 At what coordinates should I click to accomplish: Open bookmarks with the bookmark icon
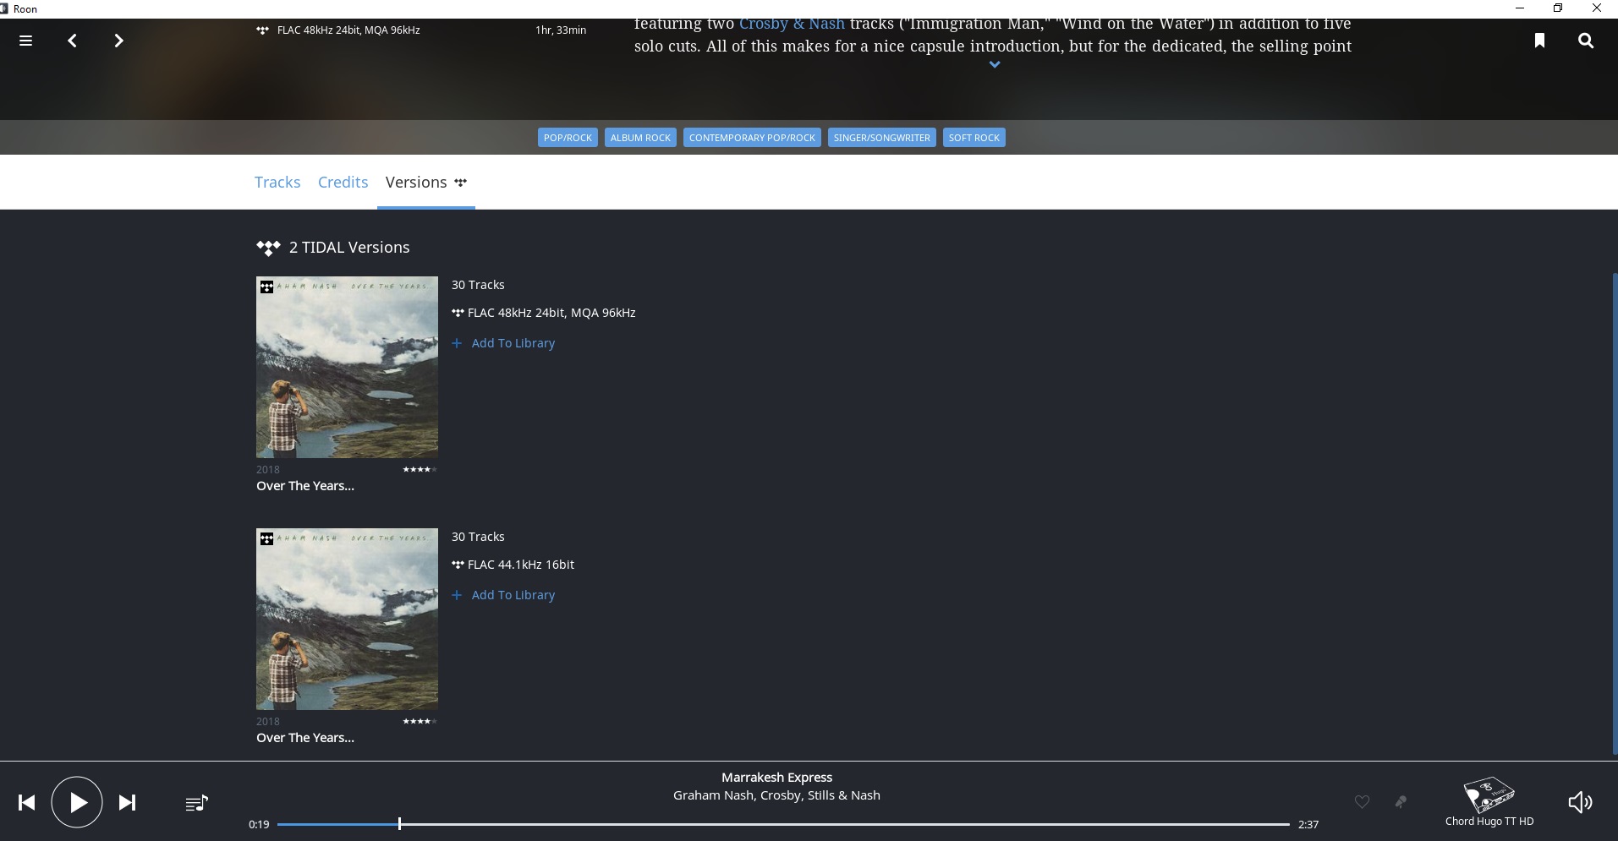[1539, 41]
